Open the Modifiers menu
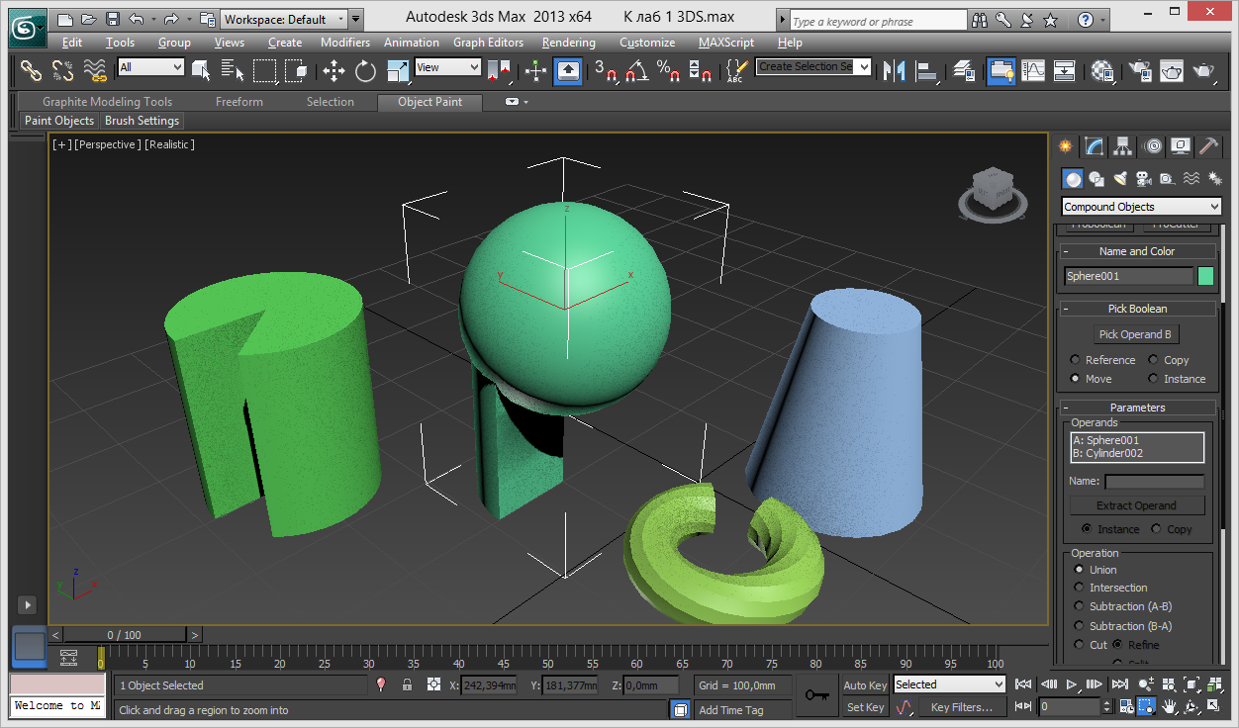Image resolution: width=1239 pixels, height=728 pixels. point(345,43)
